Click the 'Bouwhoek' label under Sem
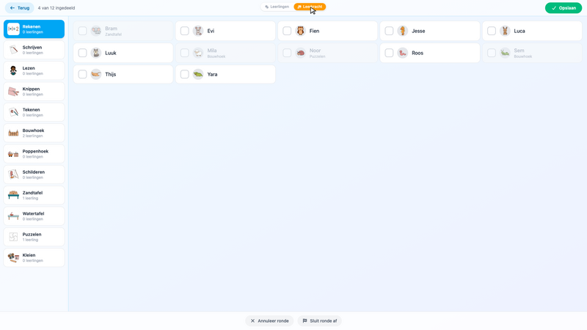 point(523,56)
